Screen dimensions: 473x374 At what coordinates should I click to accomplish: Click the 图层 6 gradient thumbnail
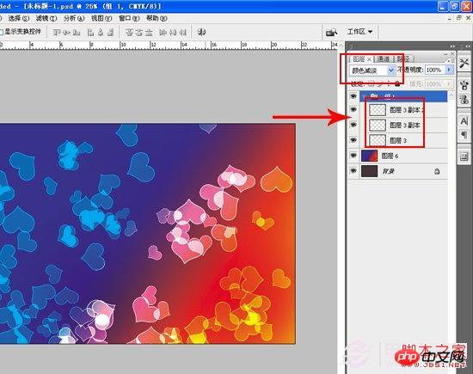(x=369, y=156)
